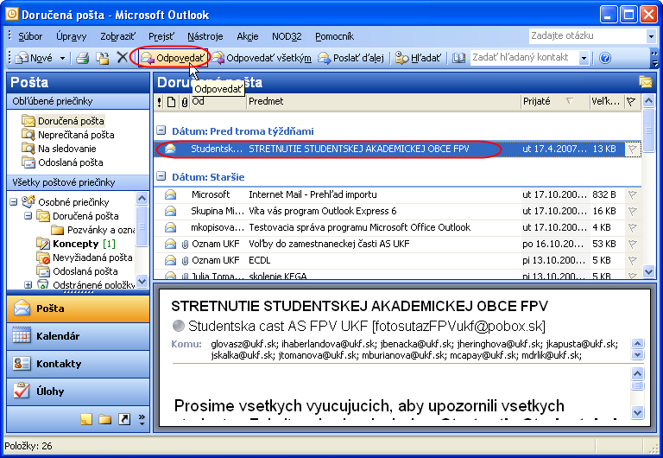Open the Nové button dropdown arrow
The image size is (663, 458).
click(x=62, y=58)
